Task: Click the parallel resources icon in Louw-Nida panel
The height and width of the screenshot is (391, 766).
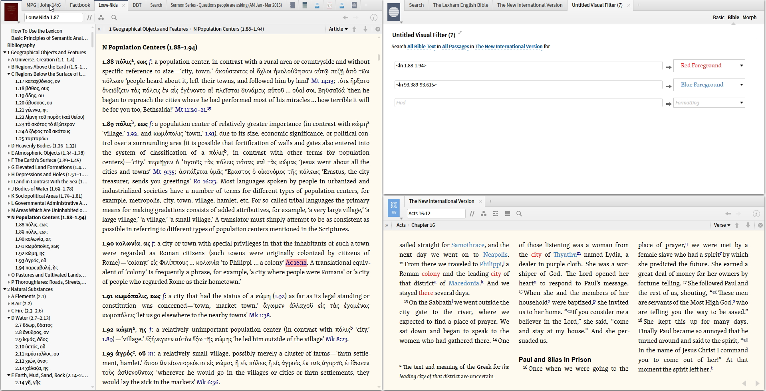Action: coord(89,18)
